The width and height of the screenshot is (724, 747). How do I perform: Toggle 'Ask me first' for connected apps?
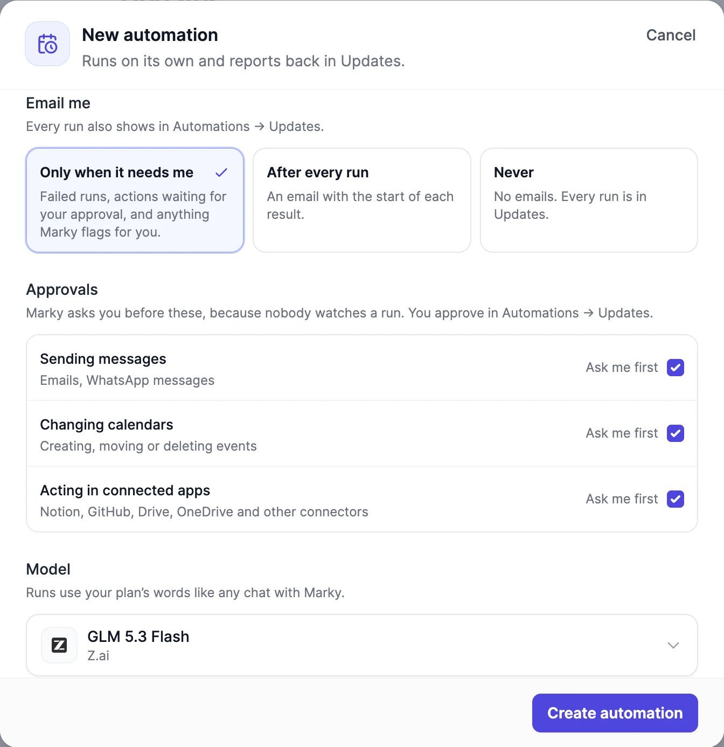[x=676, y=499]
